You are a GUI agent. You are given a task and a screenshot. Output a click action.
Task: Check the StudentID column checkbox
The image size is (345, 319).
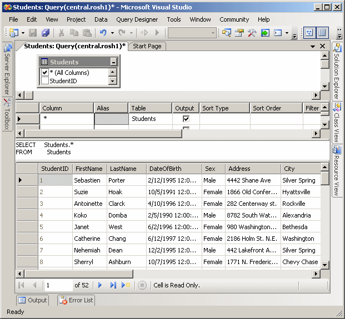45,80
